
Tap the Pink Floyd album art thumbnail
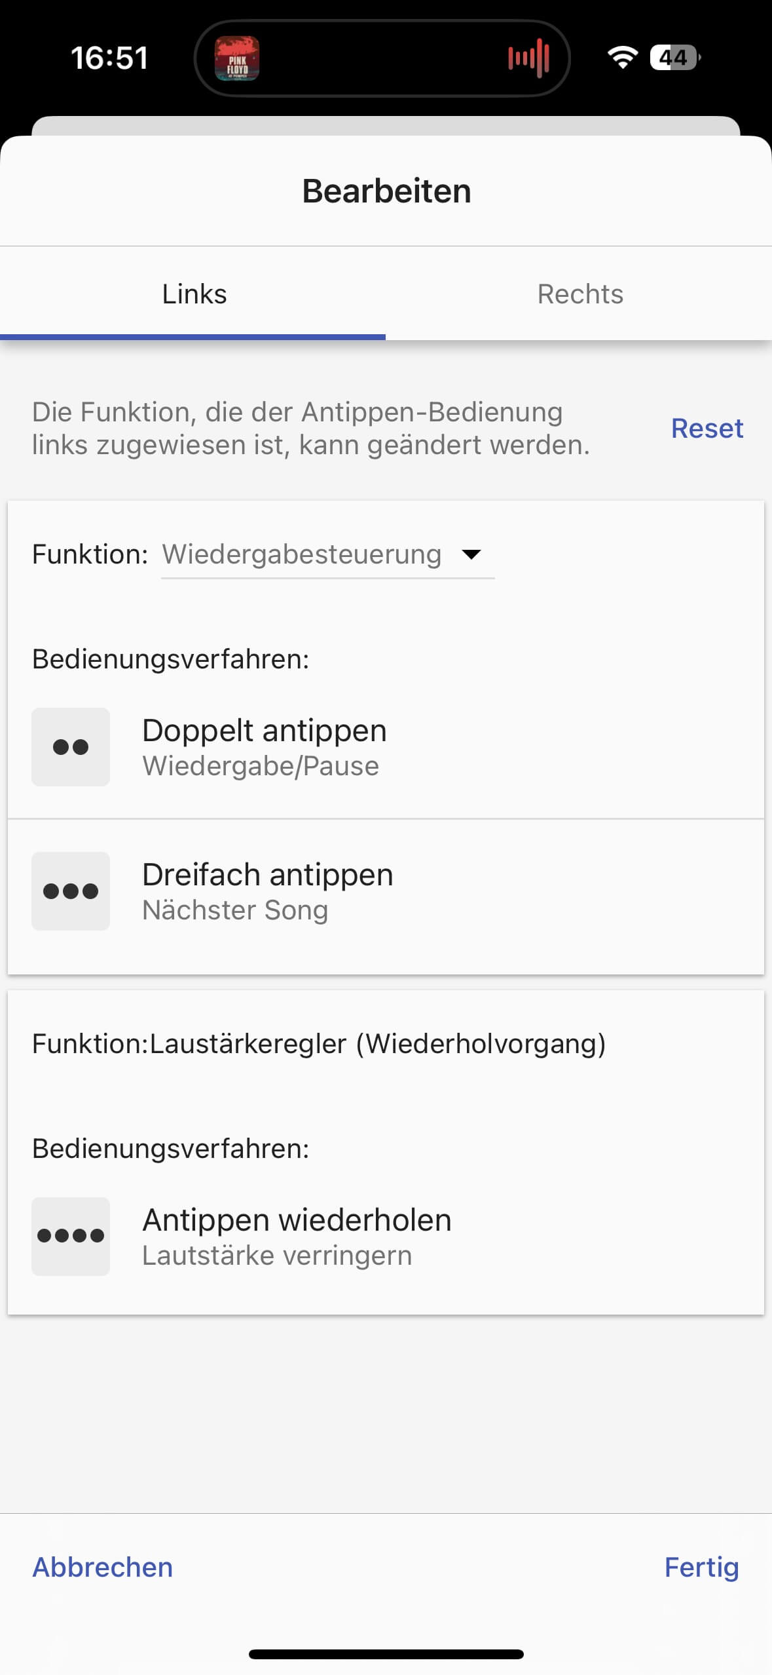237,58
